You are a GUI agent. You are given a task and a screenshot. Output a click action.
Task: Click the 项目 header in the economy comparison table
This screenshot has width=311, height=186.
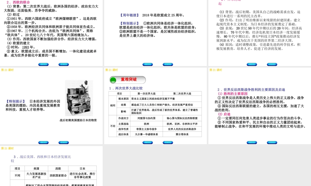tap(17, 169)
